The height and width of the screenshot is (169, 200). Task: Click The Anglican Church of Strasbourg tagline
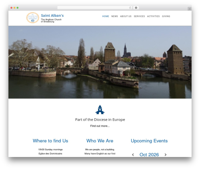point(51,20)
